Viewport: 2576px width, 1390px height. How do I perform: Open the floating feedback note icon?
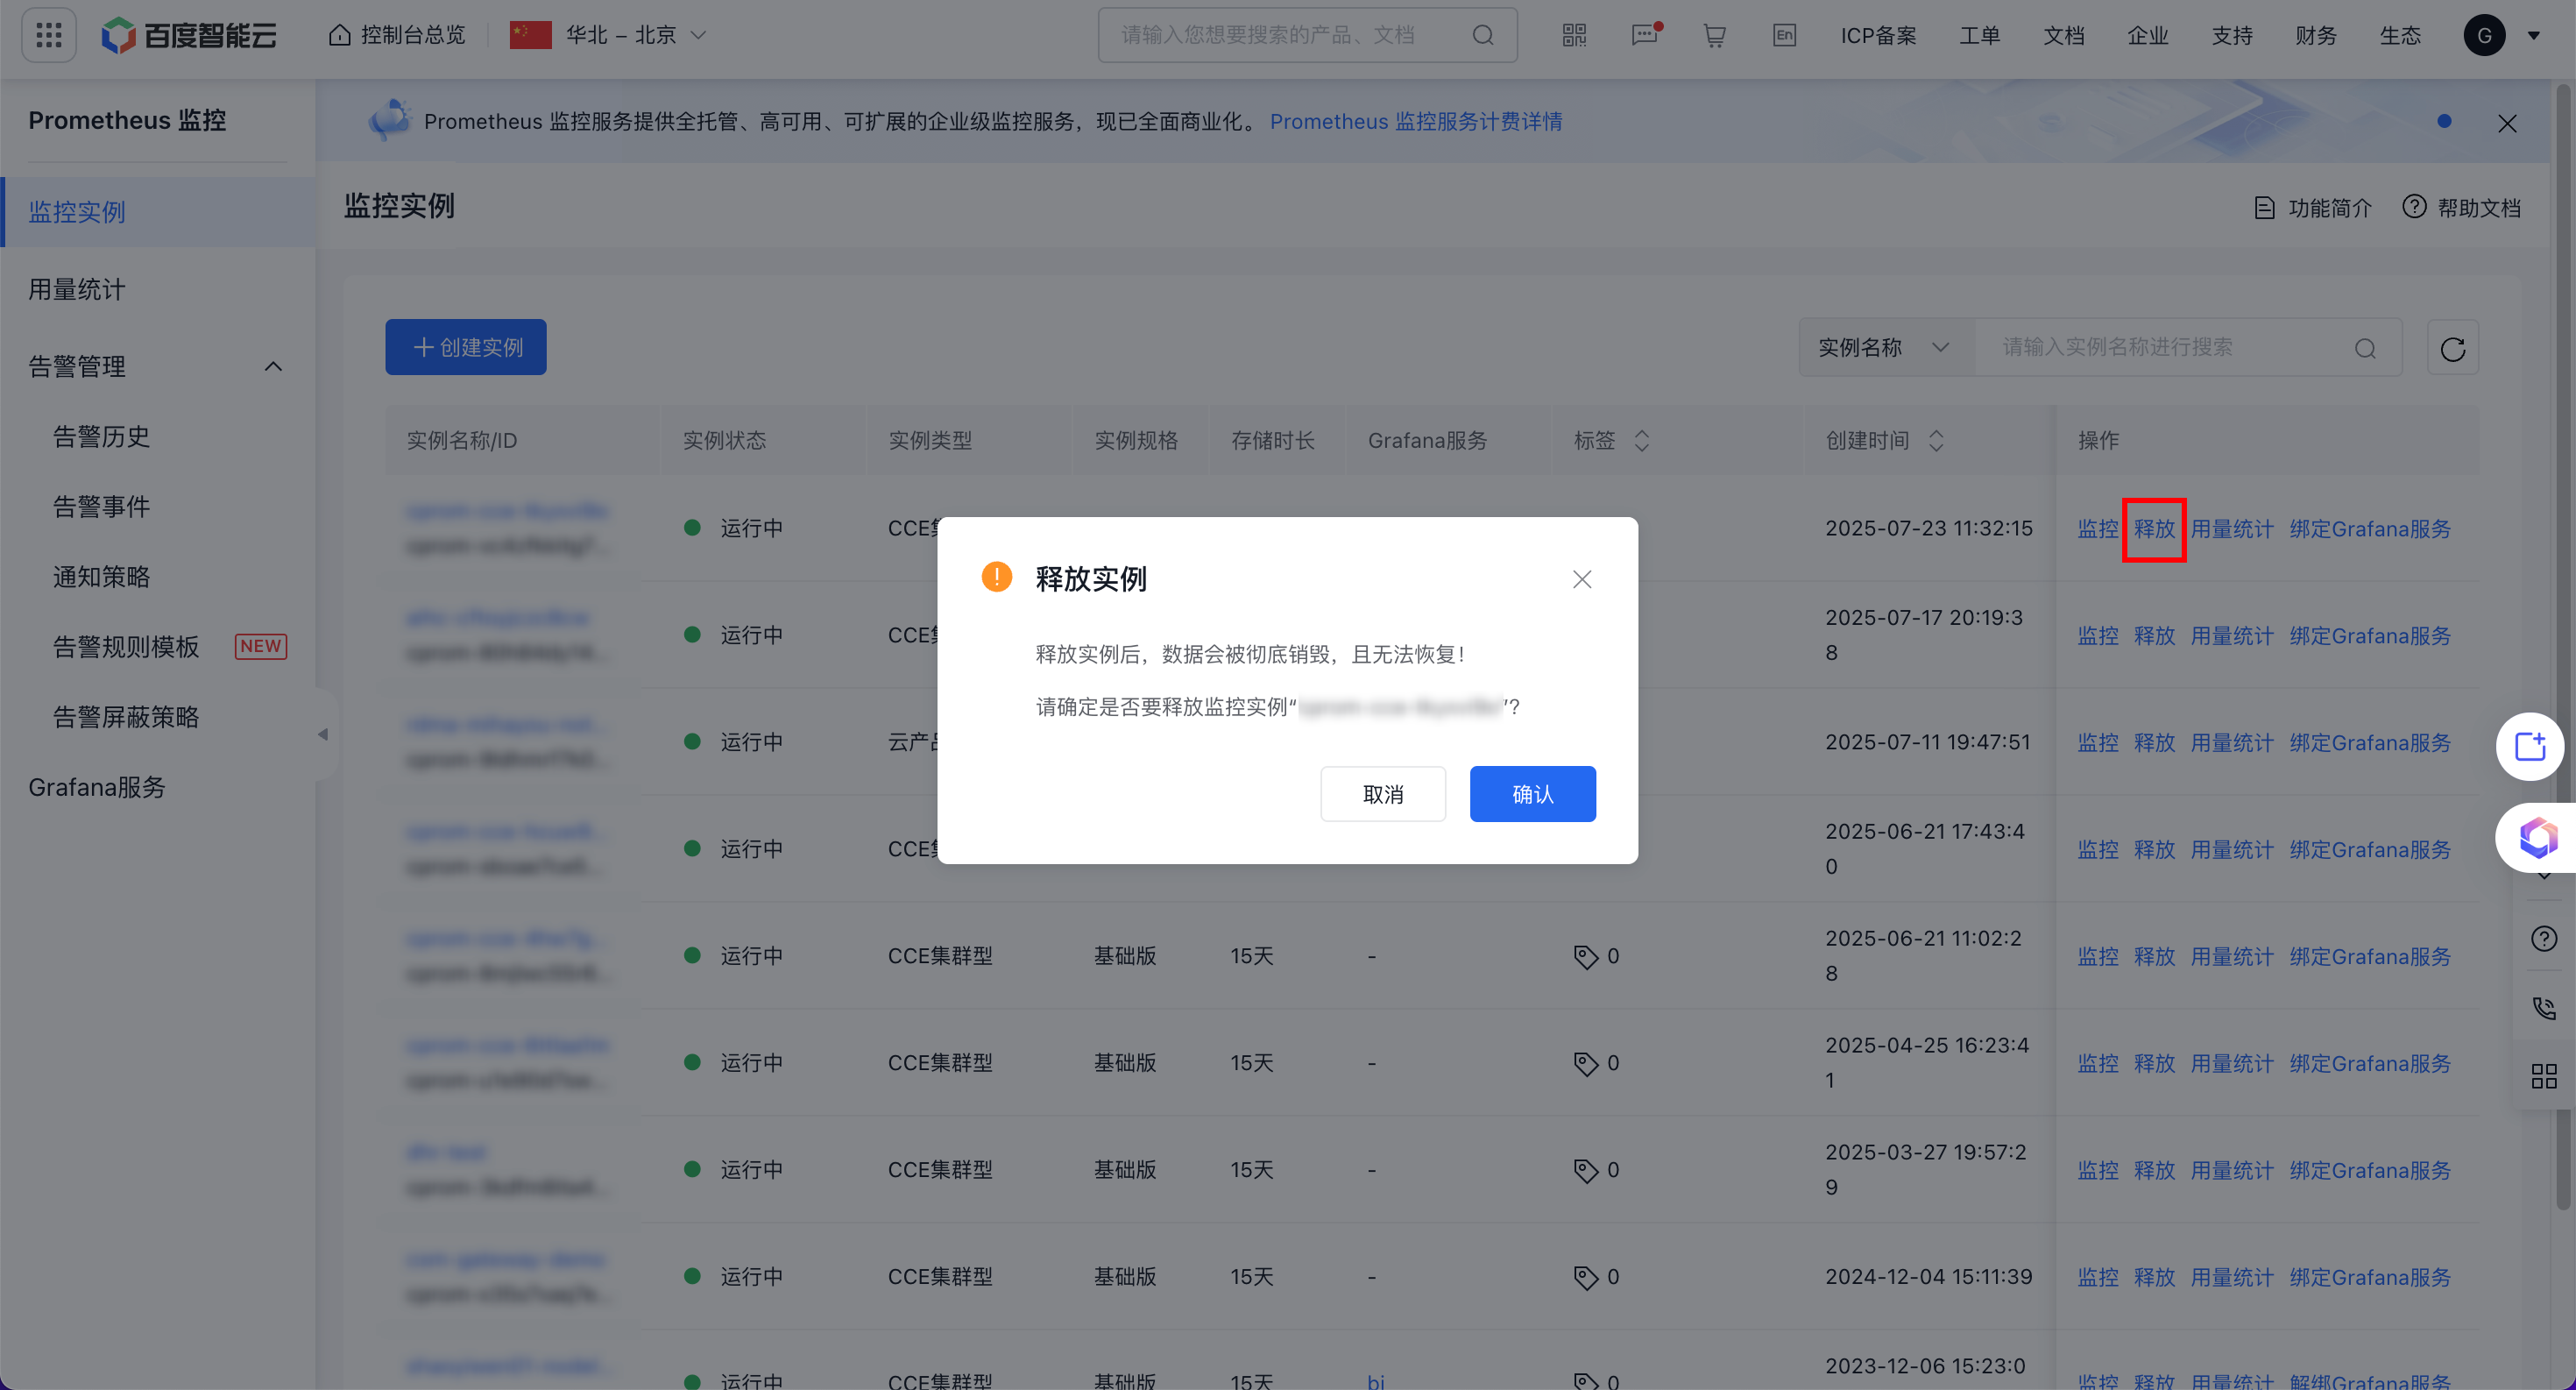[x=2530, y=746]
